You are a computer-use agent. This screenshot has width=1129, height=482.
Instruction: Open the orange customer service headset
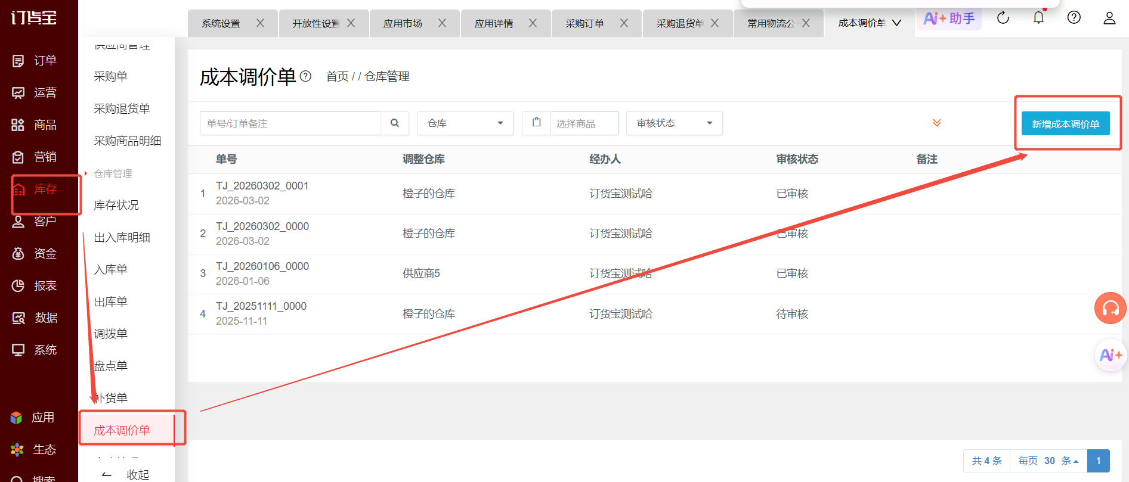[x=1111, y=308]
